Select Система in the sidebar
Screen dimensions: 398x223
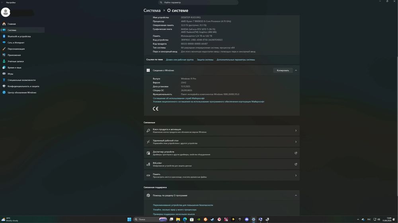pos(22,30)
